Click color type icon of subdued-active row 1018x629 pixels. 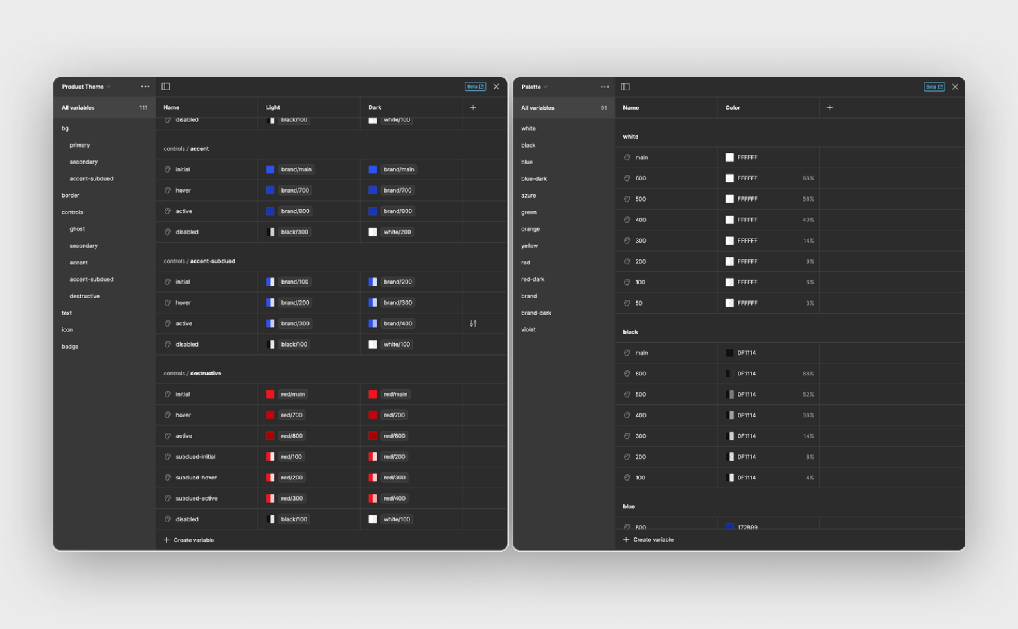tap(168, 499)
